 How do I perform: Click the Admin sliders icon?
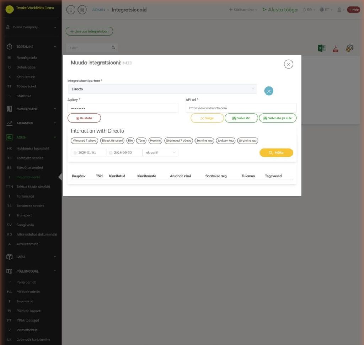pyautogui.click(x=10, y=138)
